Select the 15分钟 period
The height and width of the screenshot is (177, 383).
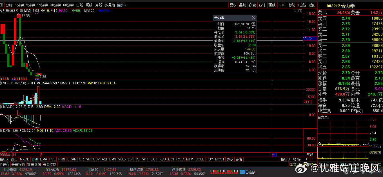43,5
